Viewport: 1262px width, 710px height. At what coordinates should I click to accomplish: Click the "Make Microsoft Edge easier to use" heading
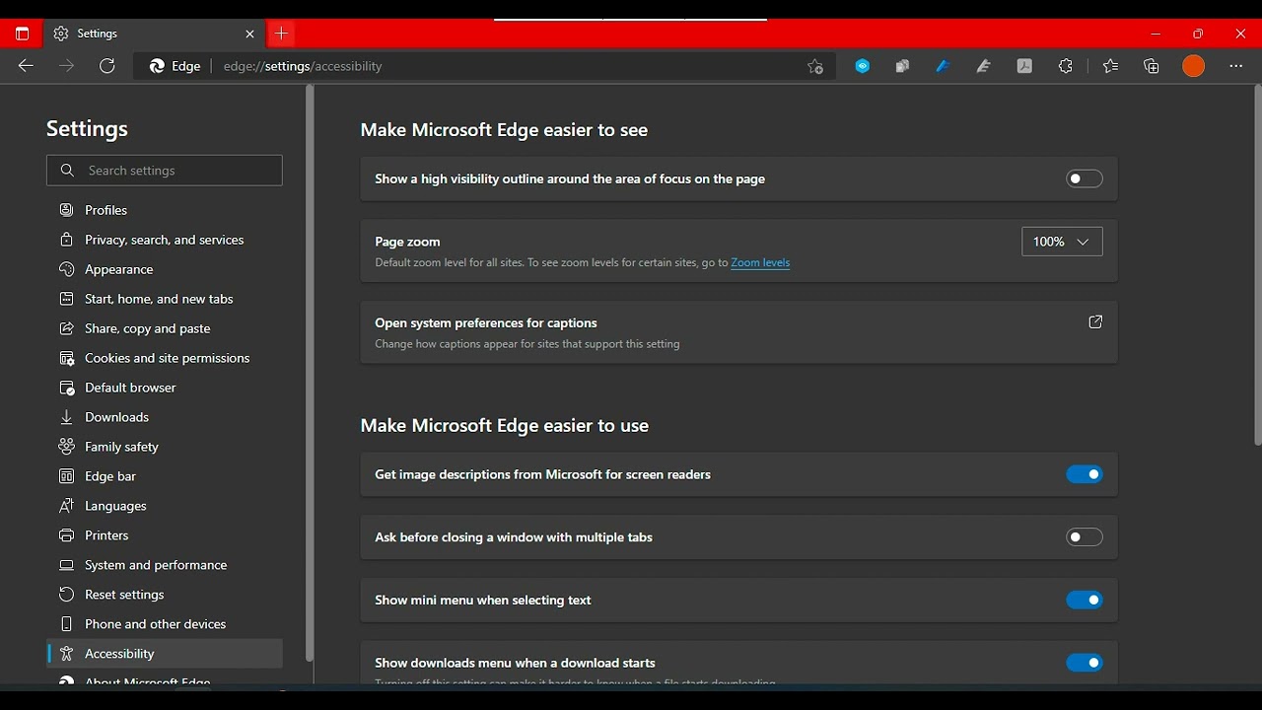click(x=505, y=426)
